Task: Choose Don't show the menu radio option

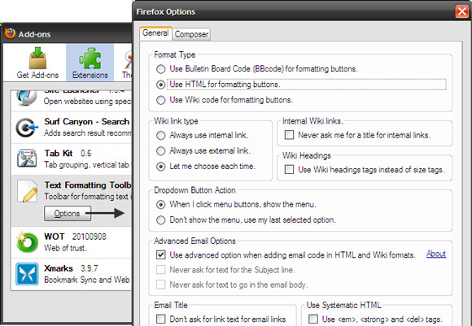Action: click(161, 220)
